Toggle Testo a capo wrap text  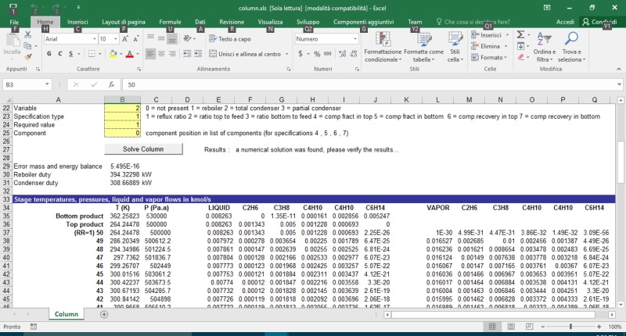click(230, 38)
